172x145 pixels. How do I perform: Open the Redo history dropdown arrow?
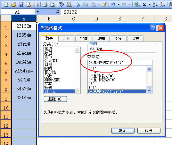(129, 4)
